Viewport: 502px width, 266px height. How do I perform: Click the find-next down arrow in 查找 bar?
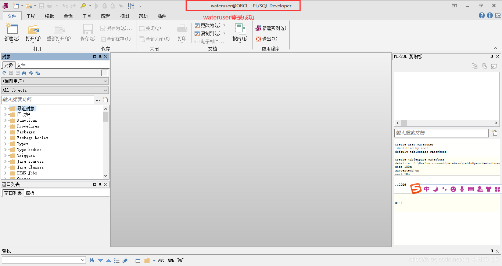click(100, 261)
